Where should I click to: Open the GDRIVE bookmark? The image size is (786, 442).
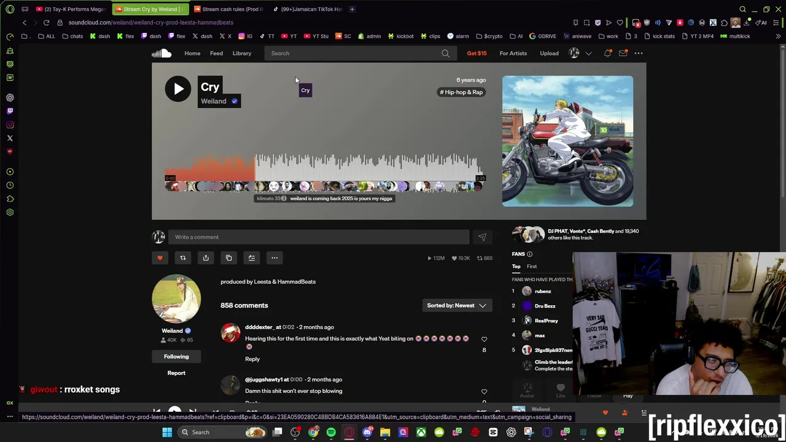[542, 36]
